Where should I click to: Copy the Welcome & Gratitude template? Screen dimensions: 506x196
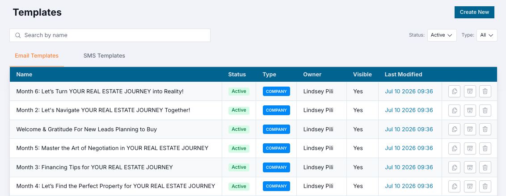coord(454,129)
